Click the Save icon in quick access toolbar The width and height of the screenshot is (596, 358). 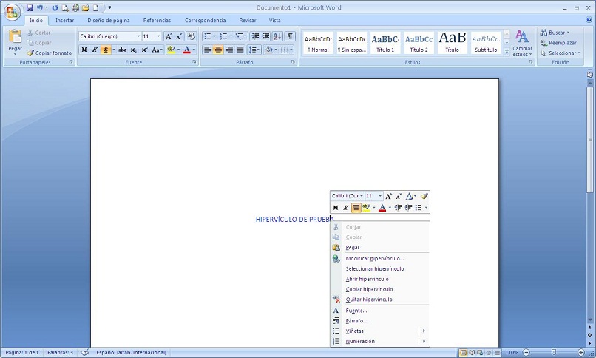pos(30,7)
